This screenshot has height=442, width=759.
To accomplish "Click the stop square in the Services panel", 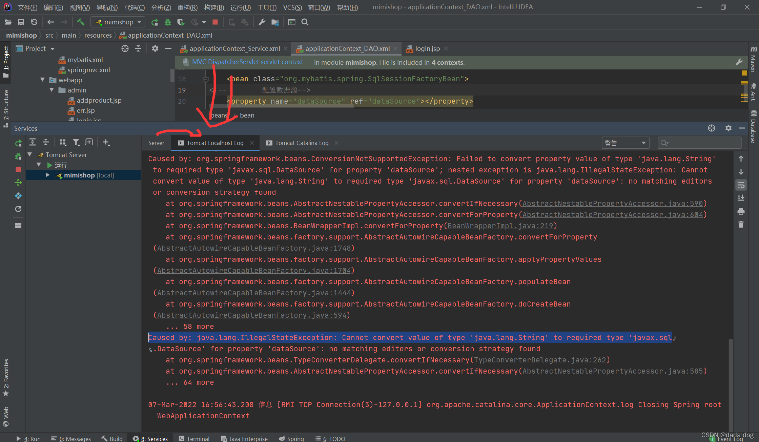I will 18,169.
